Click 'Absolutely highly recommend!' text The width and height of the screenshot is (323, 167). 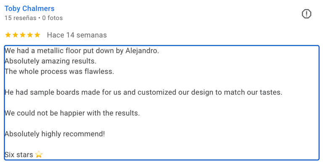point(55,134)
